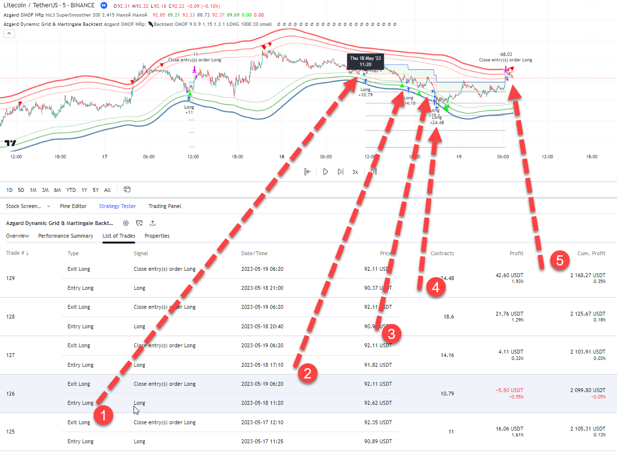Image resolution: width=617 pixels, height=452 pixels.
Task: Collapse the indicator legend with the chevron
Action: (9, 34)
